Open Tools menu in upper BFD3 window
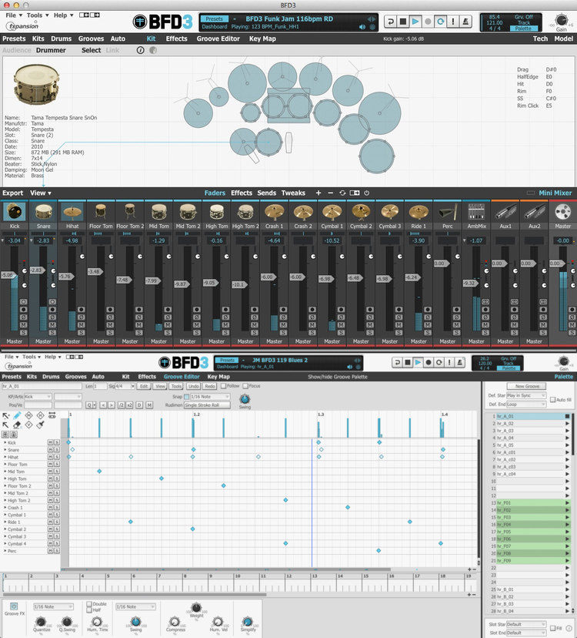 pyautogui.click(x=38, y=15)
